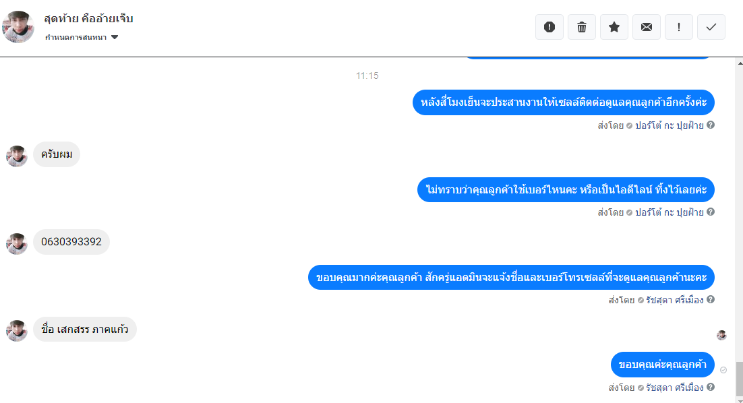Click the chat scrollbar thumb
The height and width of the screenshot is (403, 743).
740,379
